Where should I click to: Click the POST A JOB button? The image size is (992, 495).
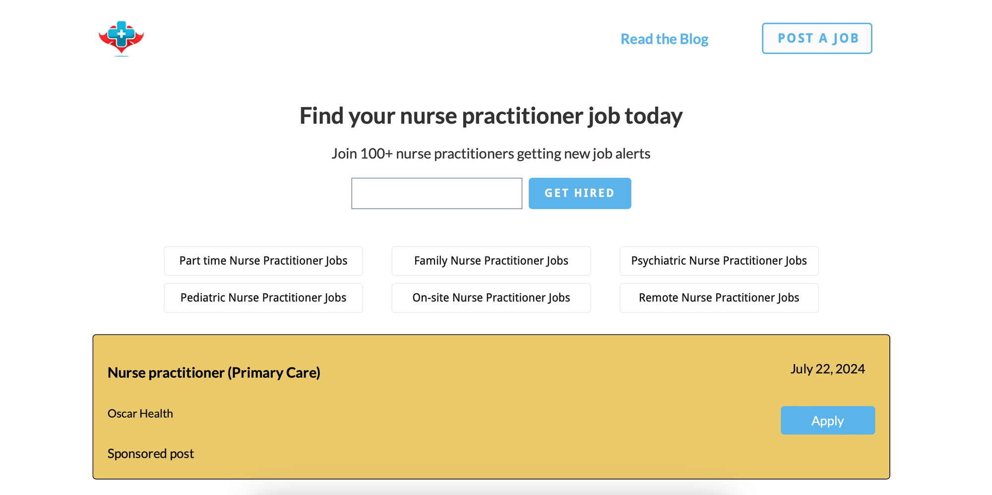[817, 38]
